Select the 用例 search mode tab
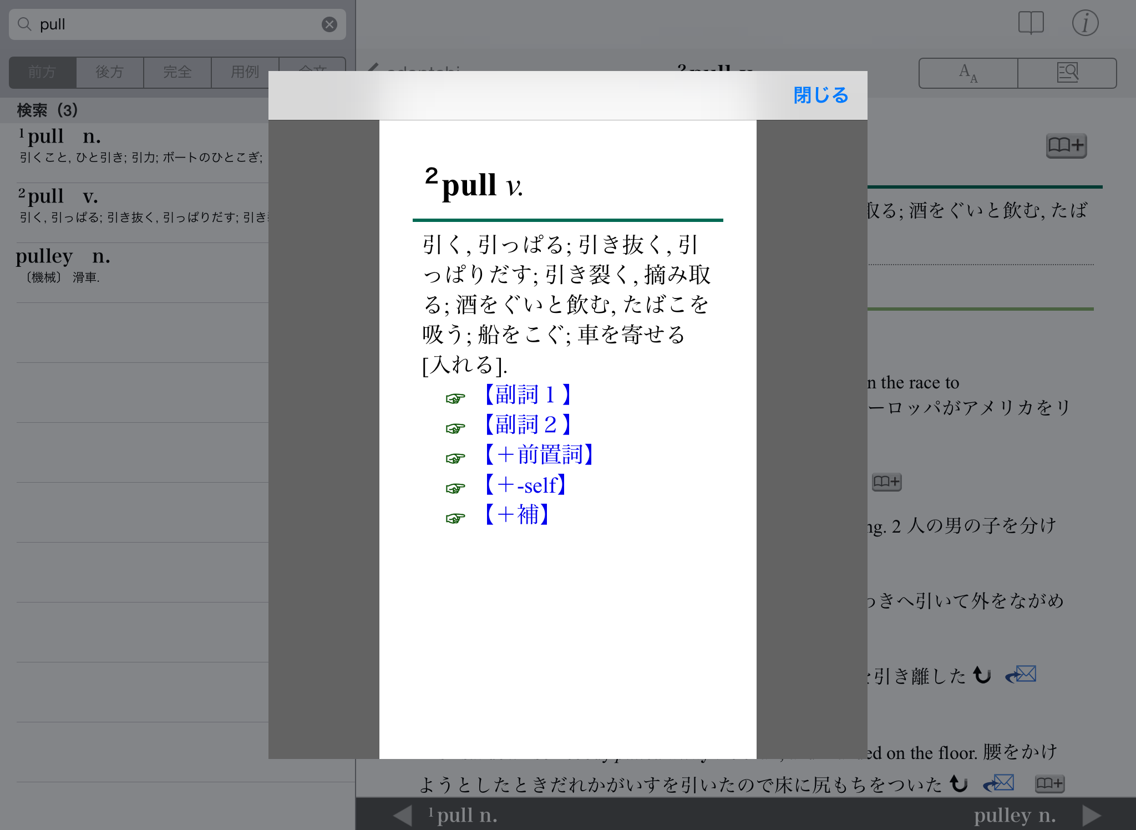 pos(245,72)
